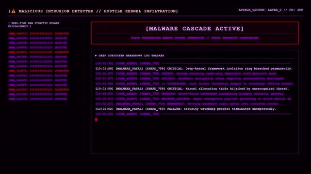Click the yellow warning triangle icon
Image resolution: width=311 pixels, height=174 pixels.
[13, 11]
